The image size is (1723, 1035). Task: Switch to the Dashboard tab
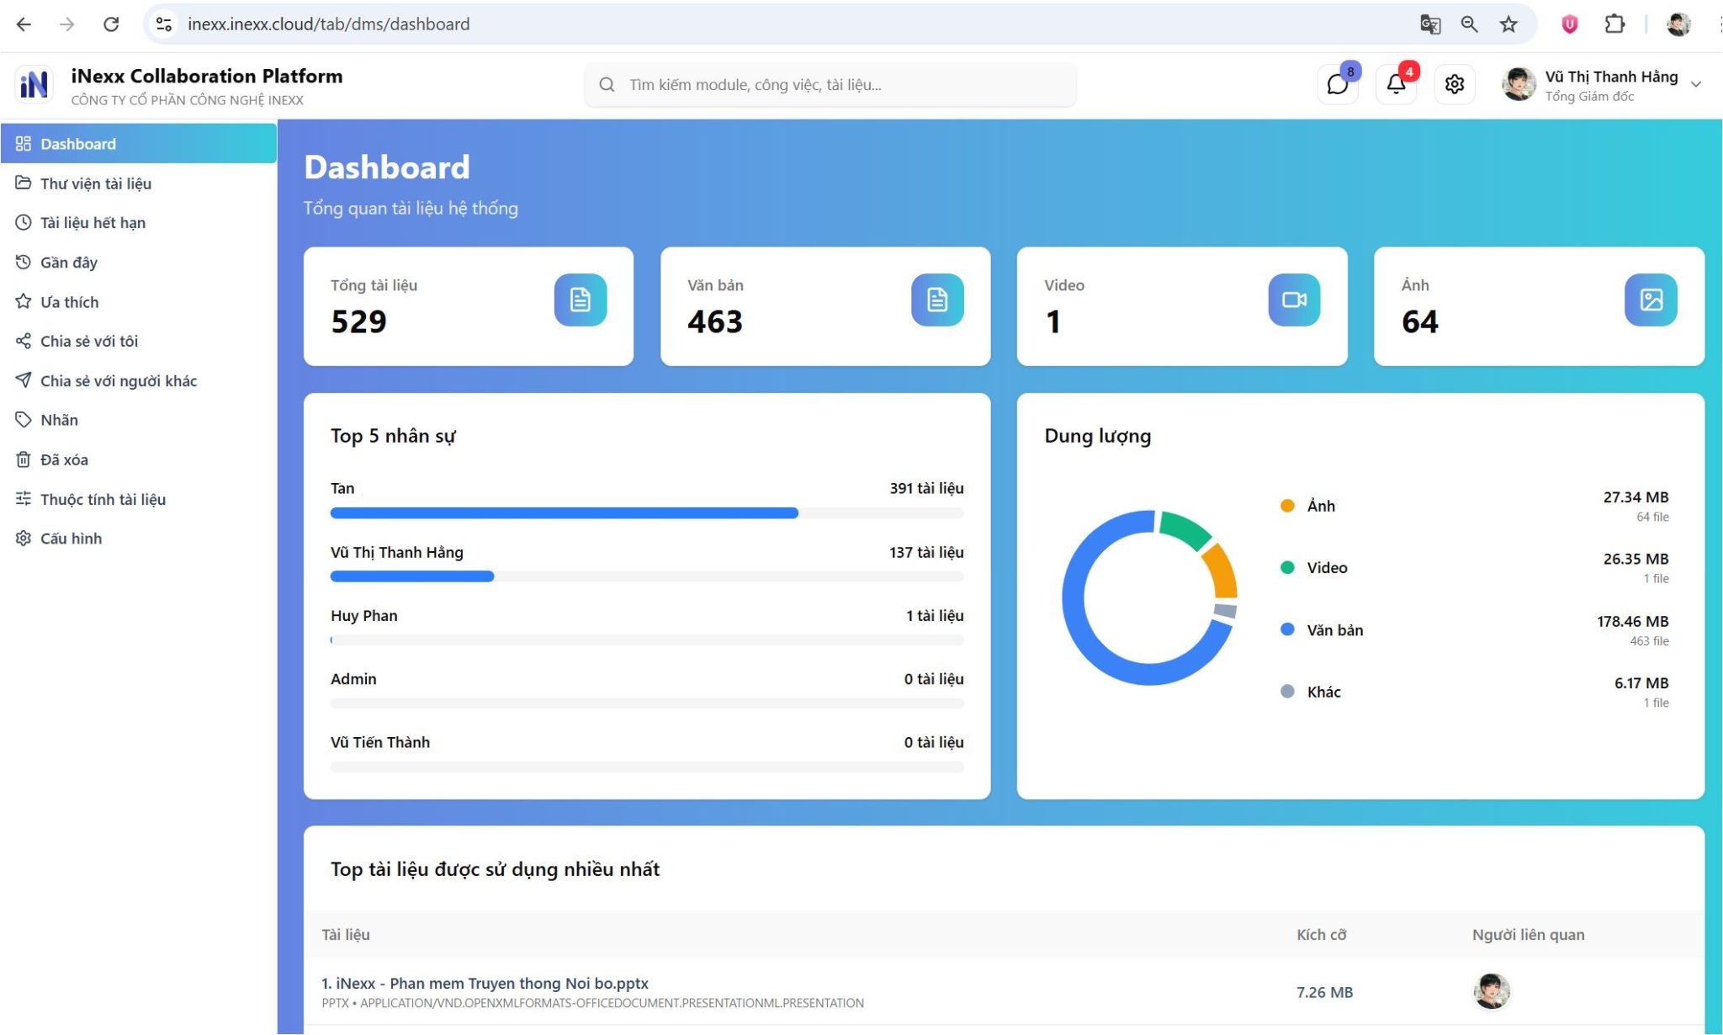tap(78, 143)
